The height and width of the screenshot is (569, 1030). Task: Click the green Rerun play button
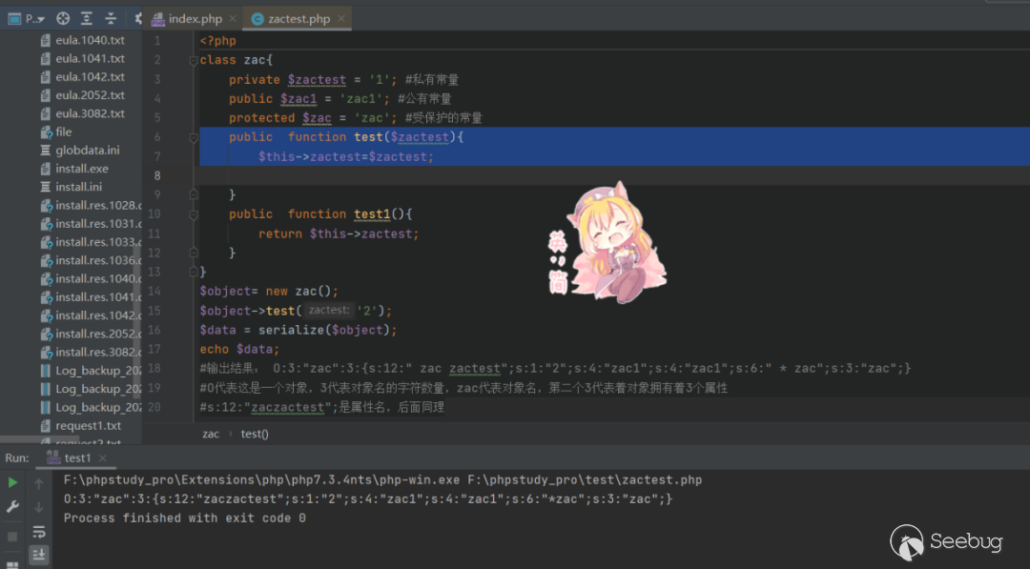click(x=12, y=483)
